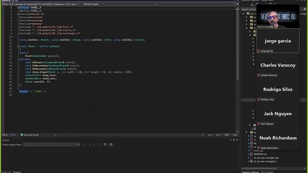Click the Noah Richardson participant tile

click(278, 138)
